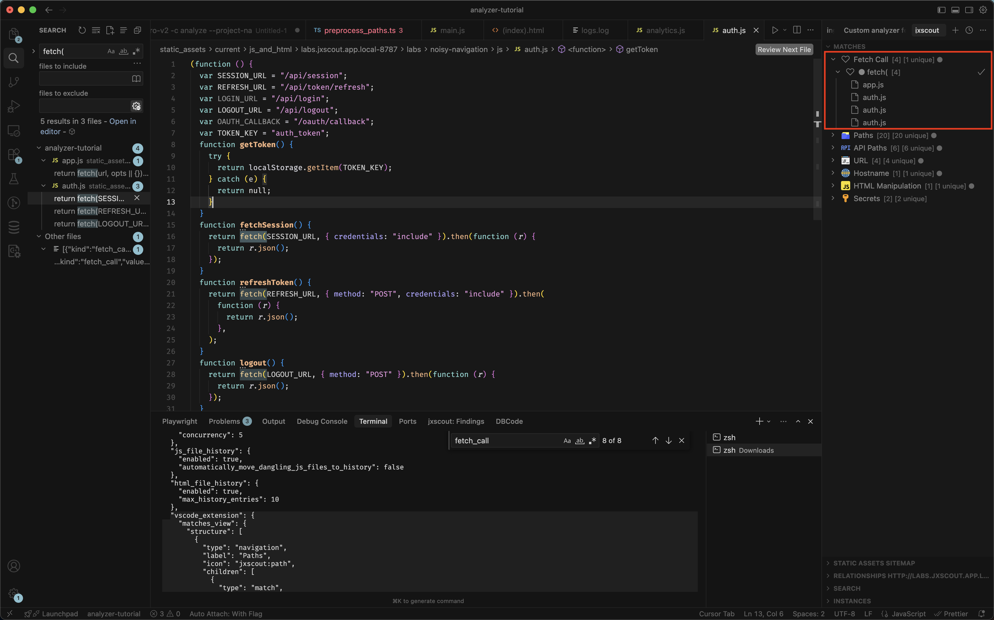
Task: Toggle exclude settings and ignore files
Action: 136,106
